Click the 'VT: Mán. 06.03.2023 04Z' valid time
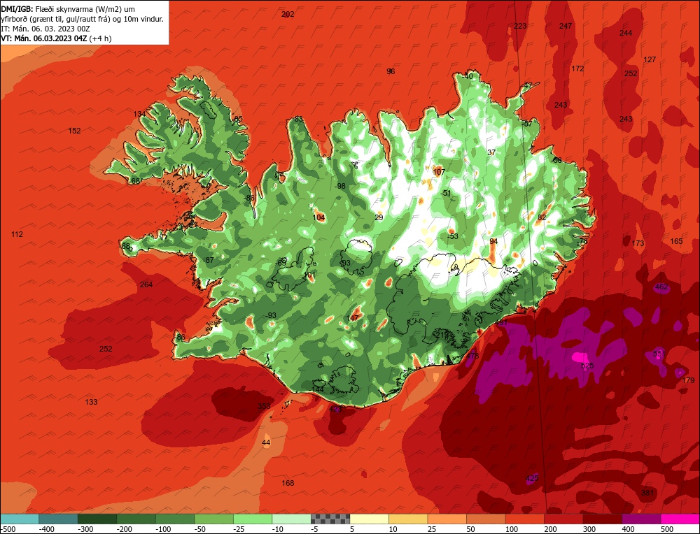 43,38
